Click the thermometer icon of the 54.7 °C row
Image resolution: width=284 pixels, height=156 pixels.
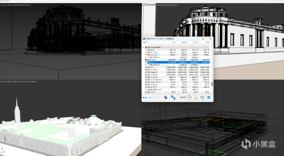(146, 50)
